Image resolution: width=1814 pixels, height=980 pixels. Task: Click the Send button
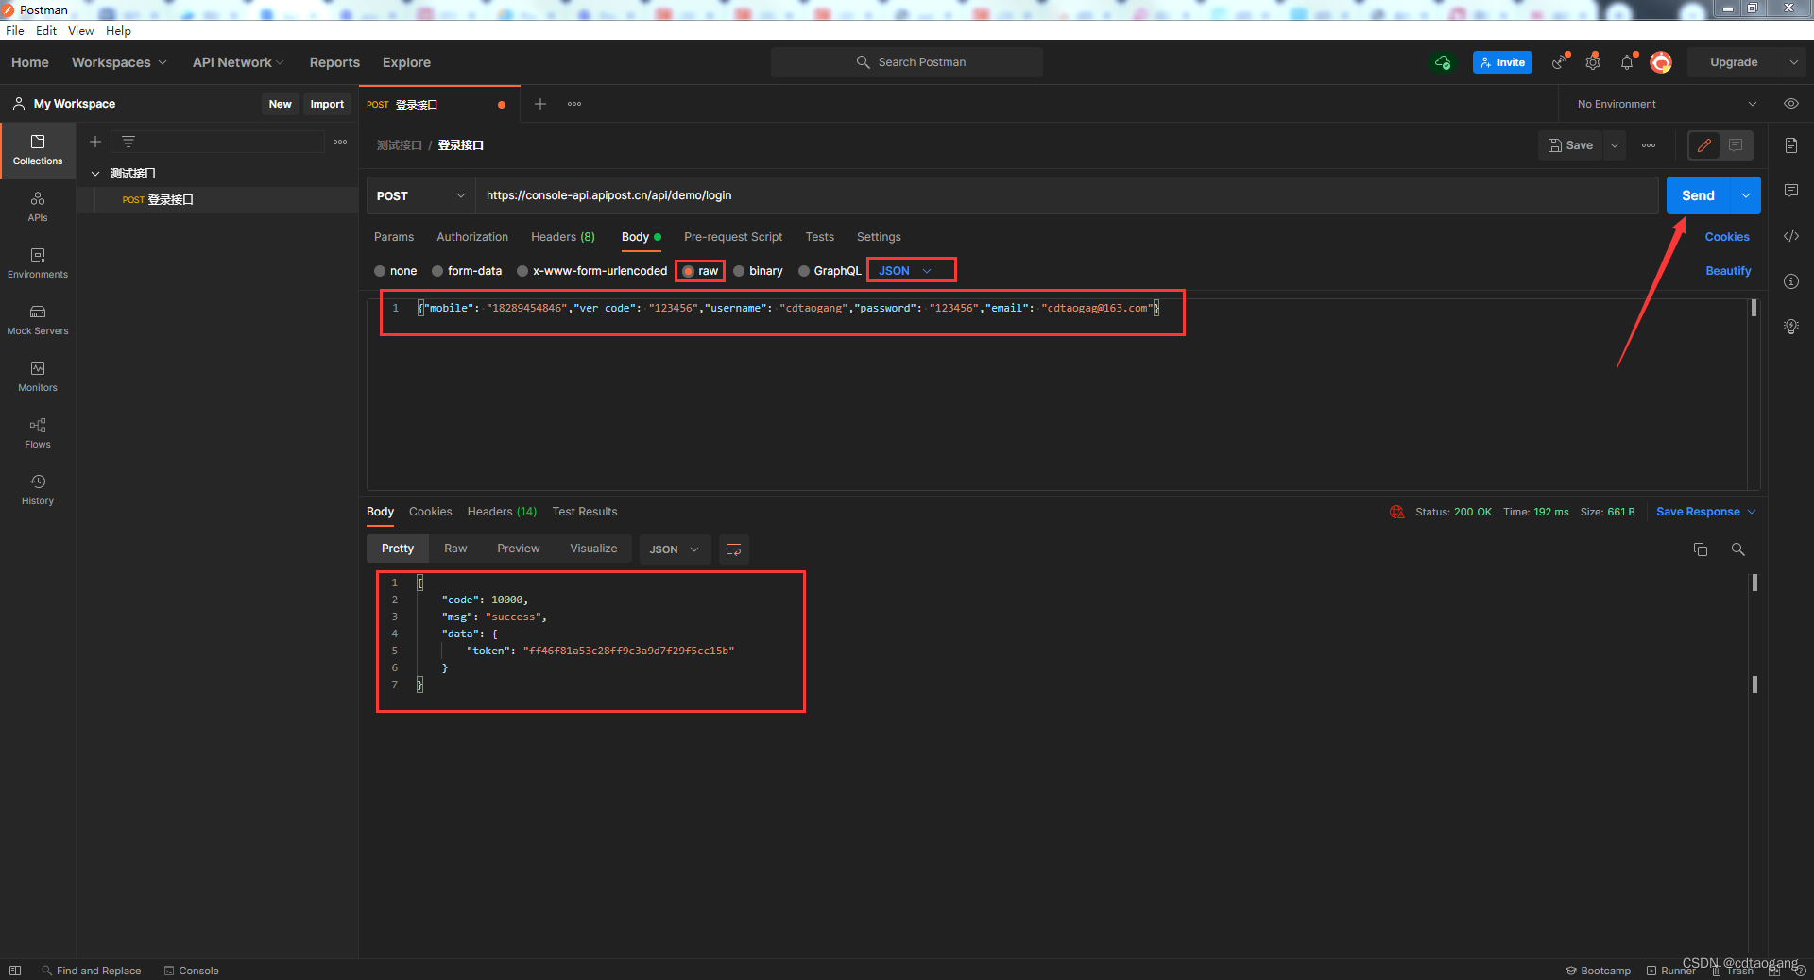[x=1698, y=195]
